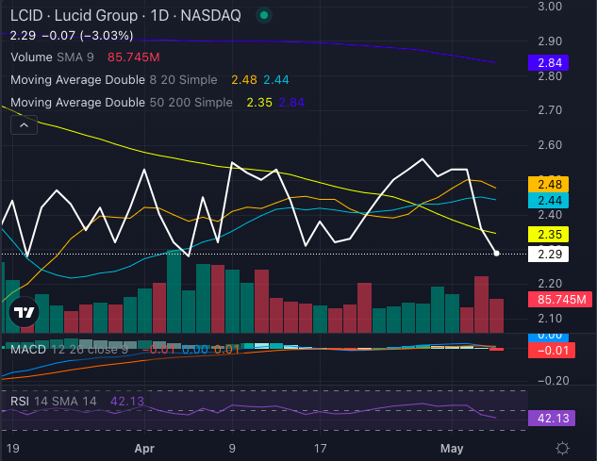The width and height of the screenshot is (597, 461).
Task: Select the RSI 14 SMA 14 label
Action: [x=54, y=402]
